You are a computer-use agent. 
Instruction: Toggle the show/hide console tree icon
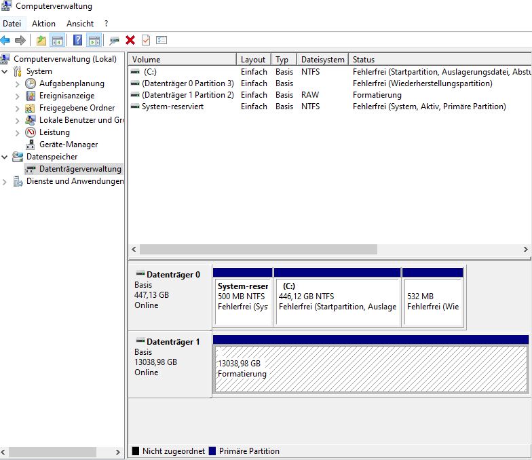click(58, 41)
